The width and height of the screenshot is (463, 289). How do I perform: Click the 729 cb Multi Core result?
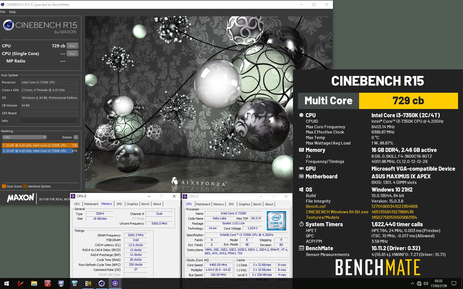pyautogui.click(x=408, y=101)
